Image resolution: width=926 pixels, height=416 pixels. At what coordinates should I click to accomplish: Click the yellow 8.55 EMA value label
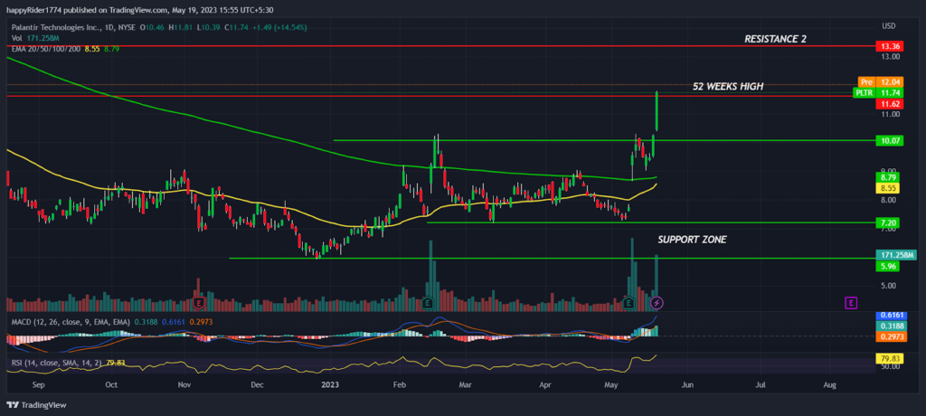pos(890,186)
